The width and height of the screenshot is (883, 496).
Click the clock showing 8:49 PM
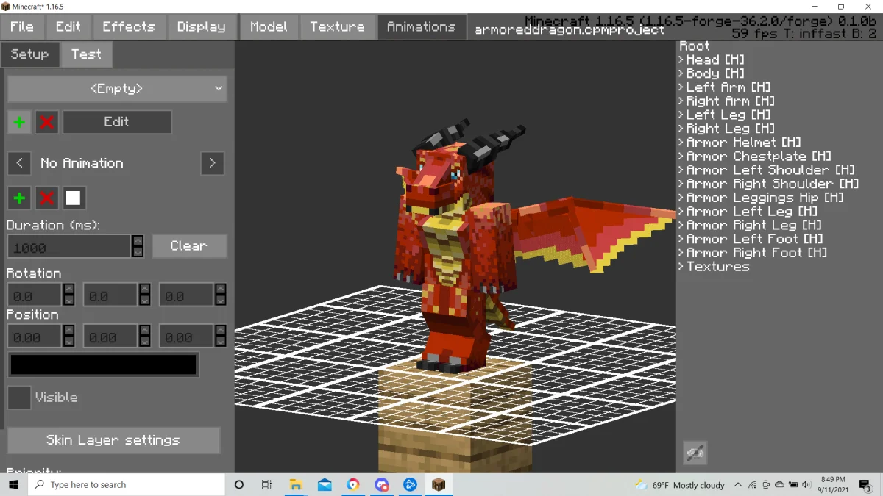pyautogui.click(x=831, y=485)
